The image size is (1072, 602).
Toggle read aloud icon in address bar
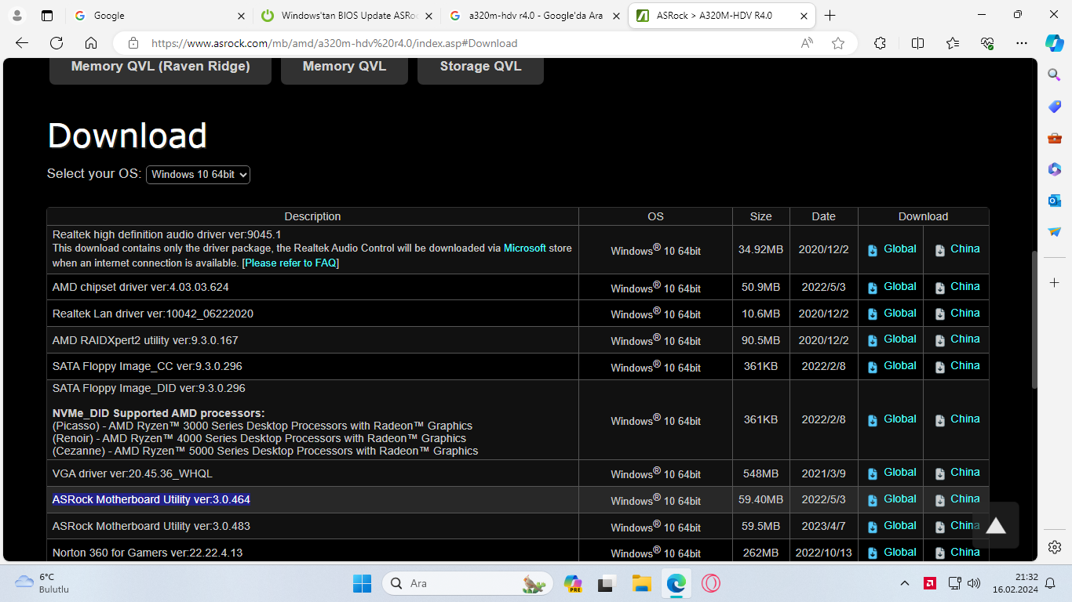tap(807, 43)
